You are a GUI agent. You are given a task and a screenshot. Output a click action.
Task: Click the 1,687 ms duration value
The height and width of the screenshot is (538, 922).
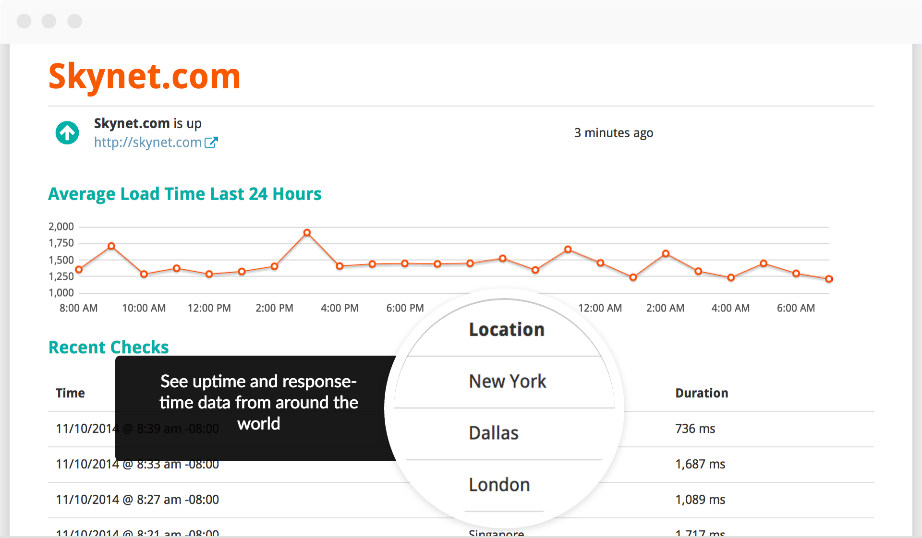700,464
